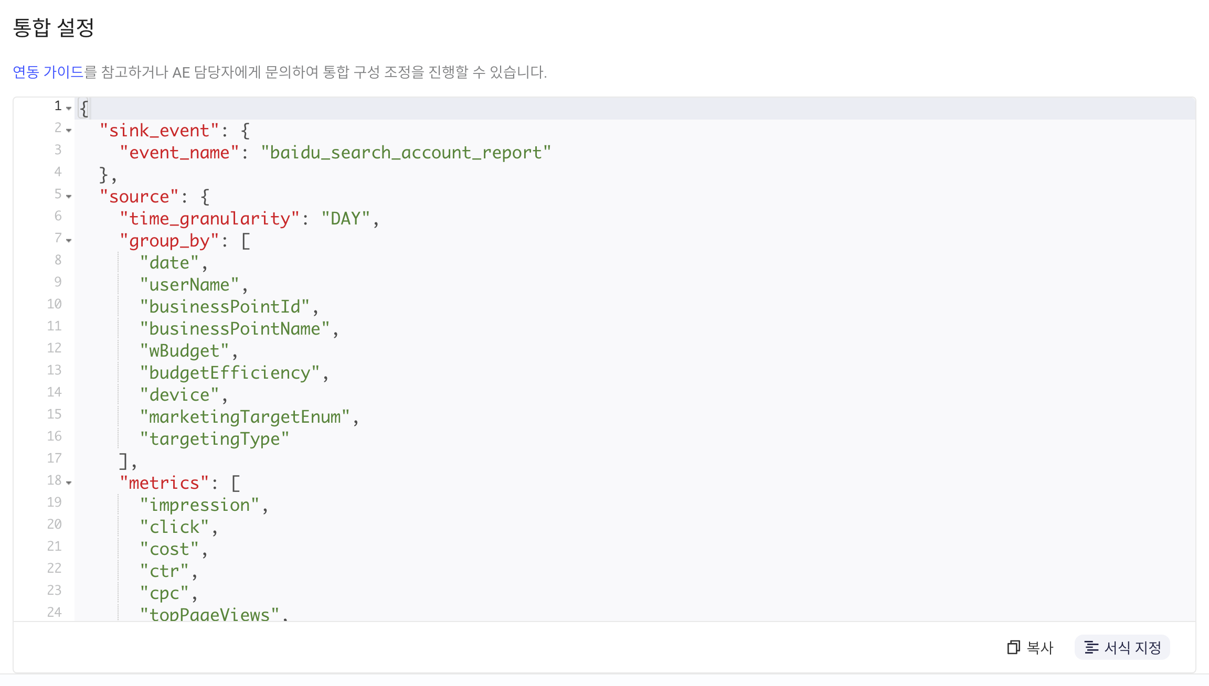Place cursor after opening brace on line 1
Screen dimensions: 1209x686
point(90,108)
